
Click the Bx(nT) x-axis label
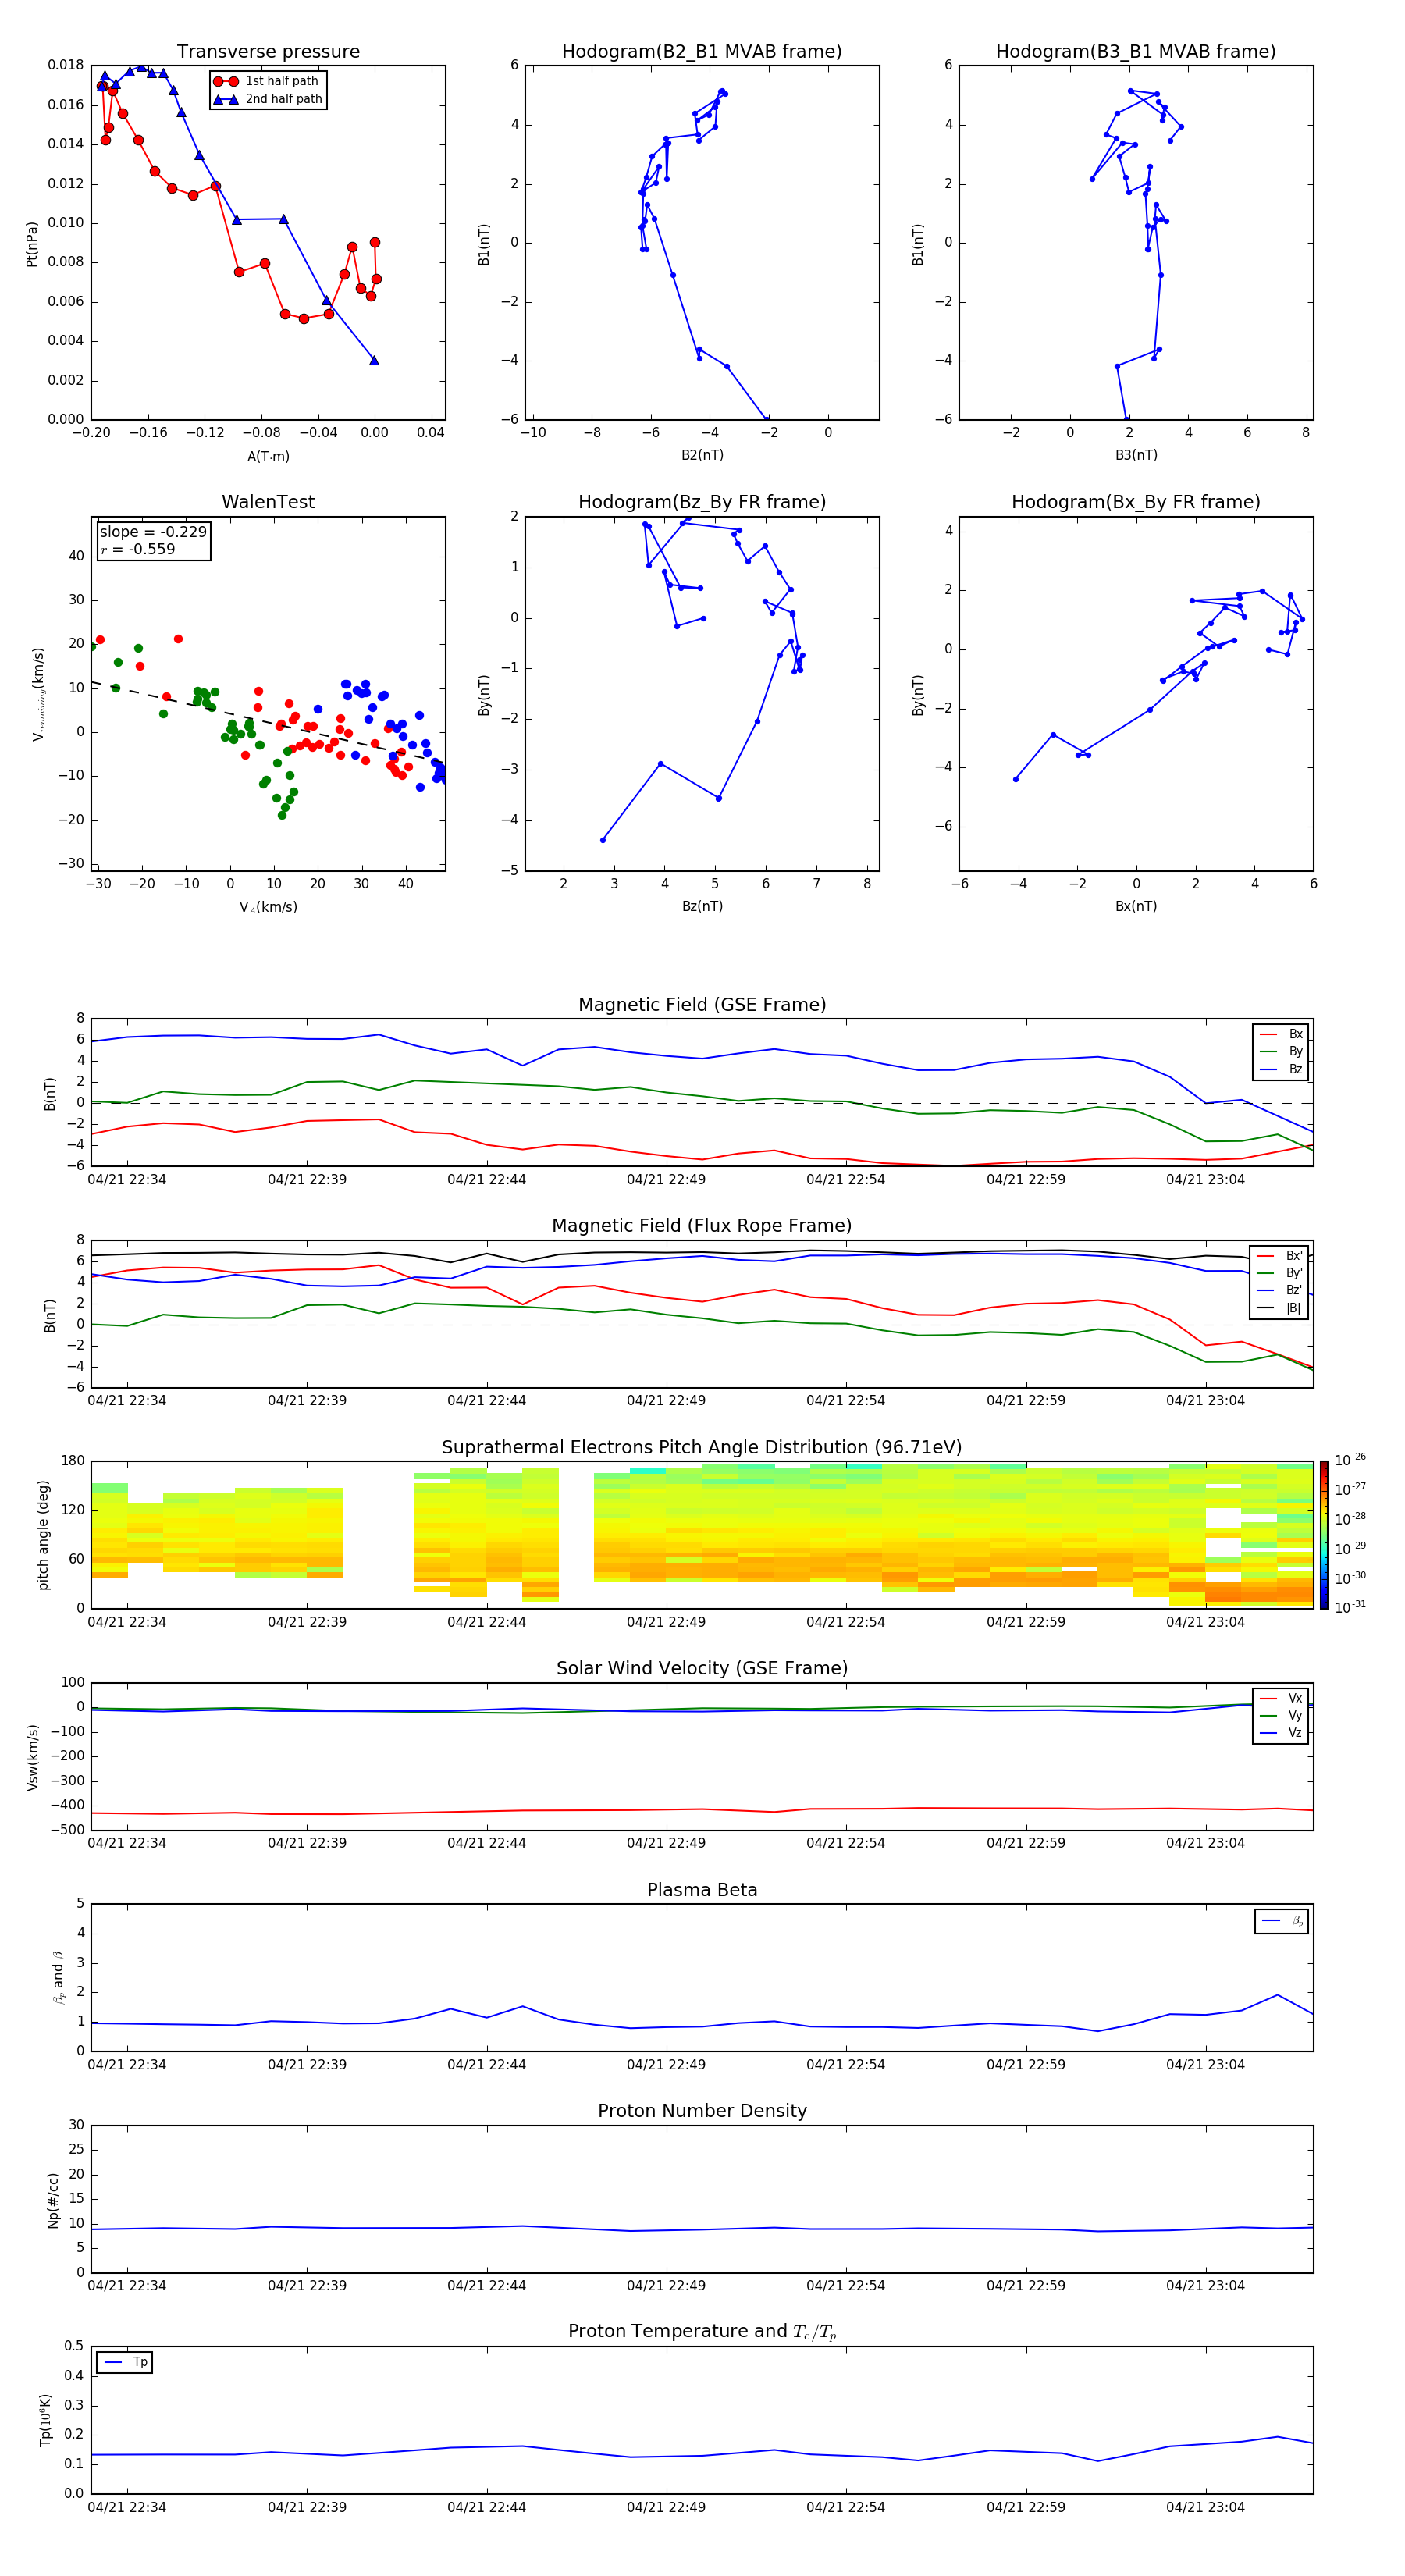click(1136, 906)
